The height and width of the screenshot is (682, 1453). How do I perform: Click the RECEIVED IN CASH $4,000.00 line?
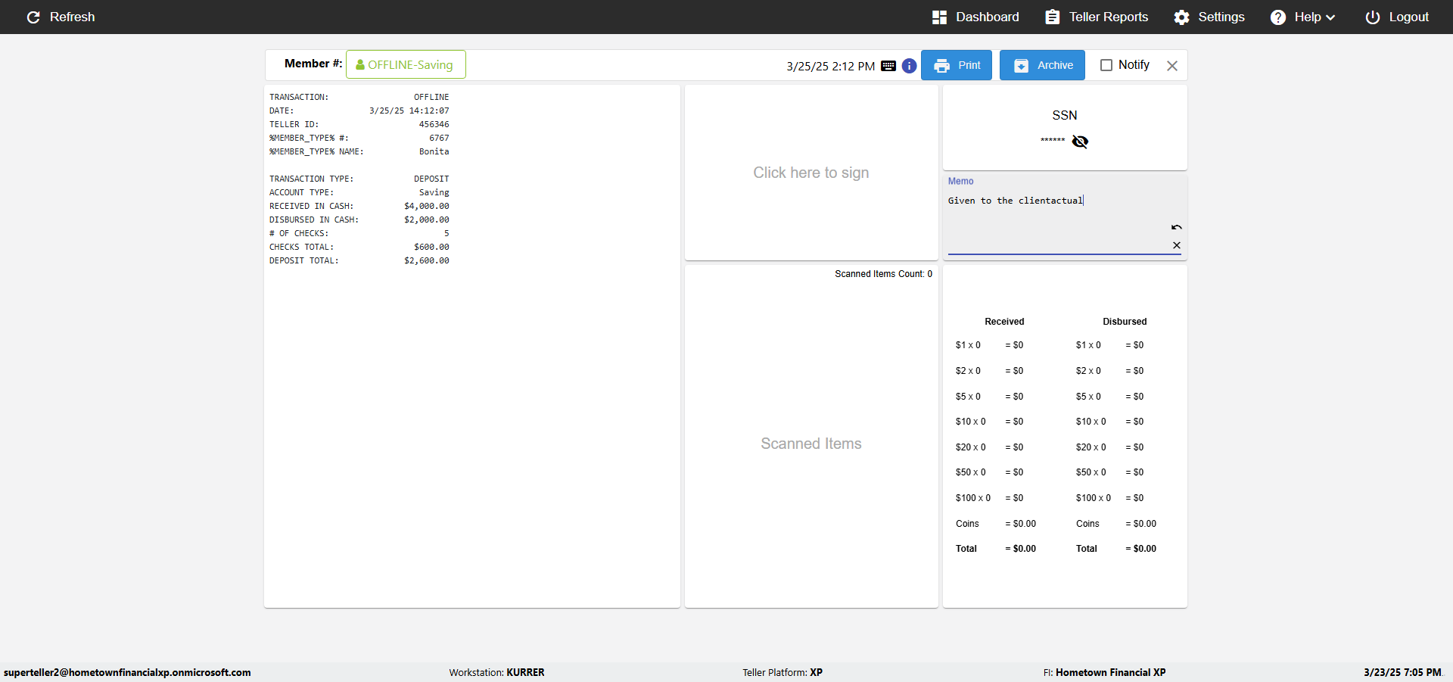359,206
